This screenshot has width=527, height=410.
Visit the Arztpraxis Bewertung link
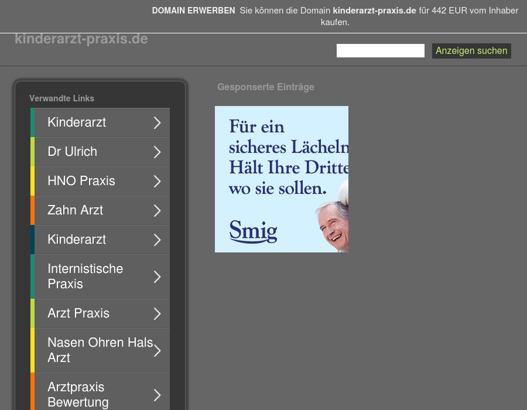click(x=78, y=395)
